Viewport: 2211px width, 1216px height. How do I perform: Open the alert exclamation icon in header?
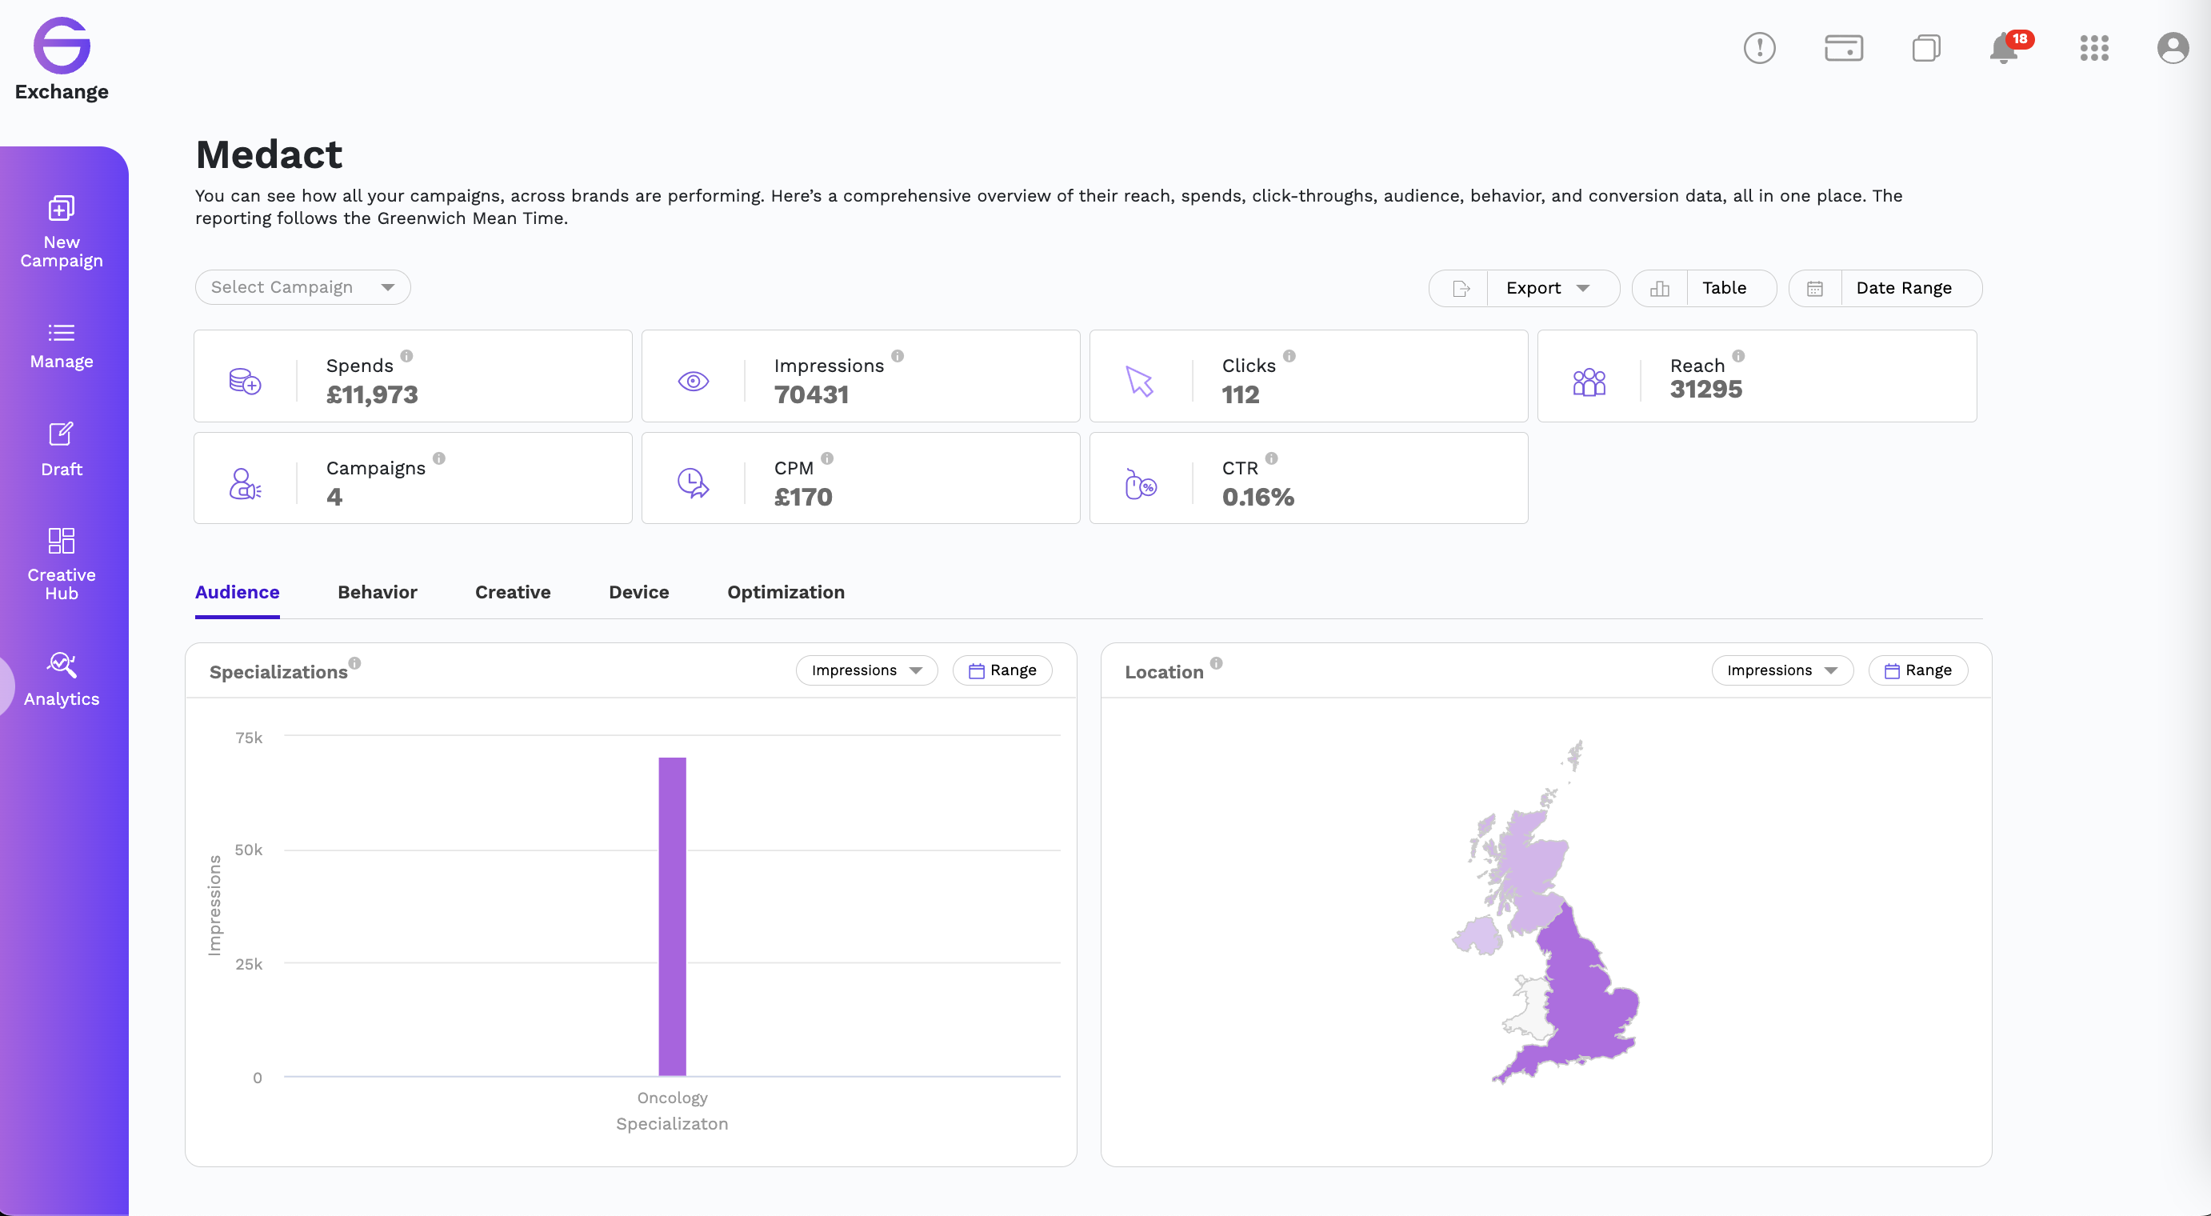(1760, 48)
